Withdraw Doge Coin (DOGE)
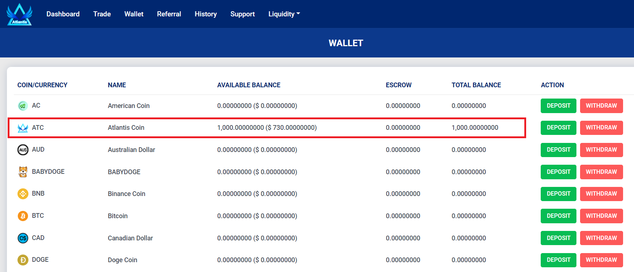Screen dimensions: 634x272 point(602,260)
